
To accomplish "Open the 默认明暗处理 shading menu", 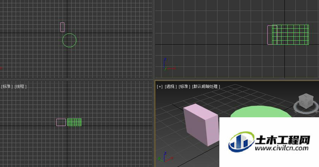I will pos(206,86).
